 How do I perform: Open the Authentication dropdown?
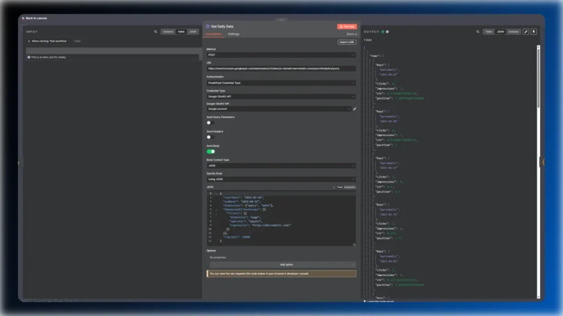[281, 83]
